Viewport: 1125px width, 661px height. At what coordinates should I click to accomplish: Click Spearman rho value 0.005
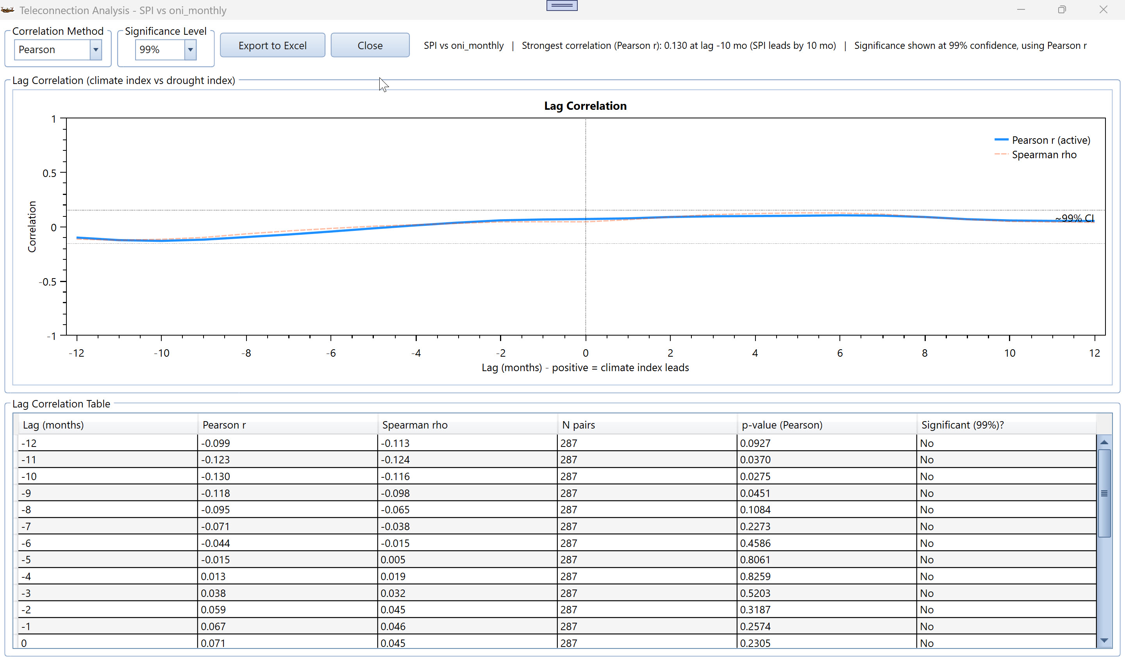coord(468,559)
